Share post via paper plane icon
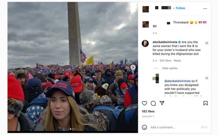218x135 pixels. [162, 103]
